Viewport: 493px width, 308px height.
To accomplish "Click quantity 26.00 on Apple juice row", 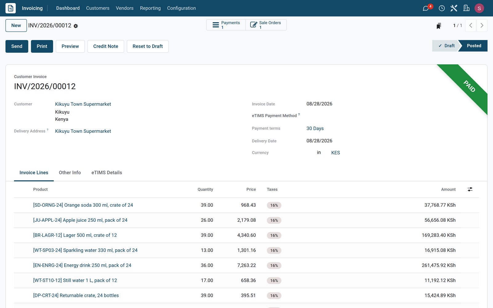I will pyautogui.click(x=207, y=220).
